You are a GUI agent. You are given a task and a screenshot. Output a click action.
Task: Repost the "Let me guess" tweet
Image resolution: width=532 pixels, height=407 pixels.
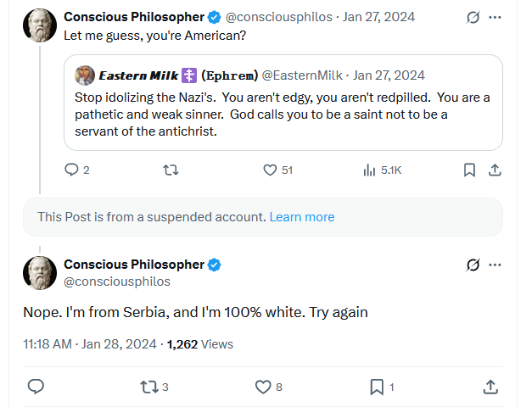(170, 170)
